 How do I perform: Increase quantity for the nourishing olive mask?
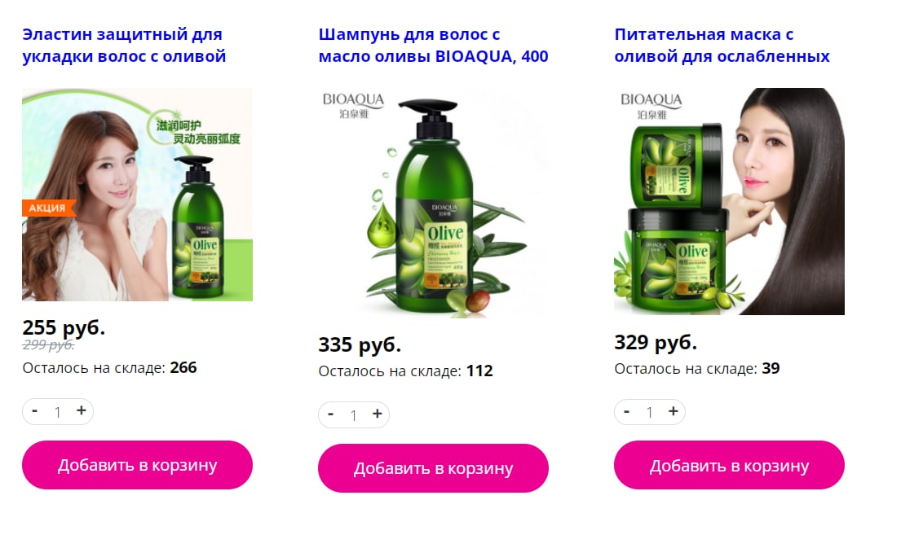[673, 411]
